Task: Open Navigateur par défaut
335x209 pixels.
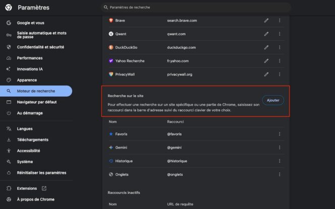Action: click(x=36, y=102)
